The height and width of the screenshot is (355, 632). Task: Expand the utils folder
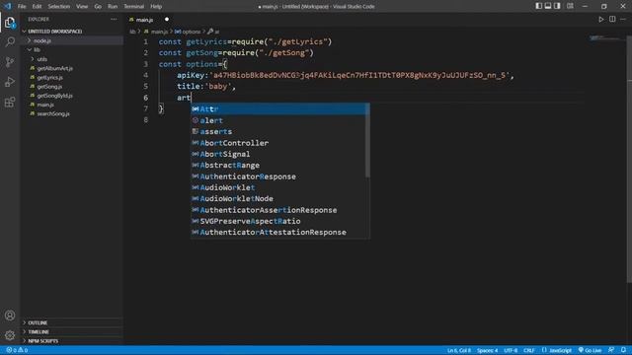tap(72, 59)
